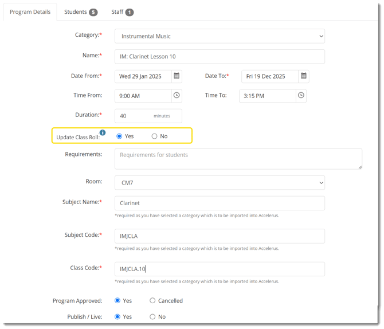The width and height of the screenshot is (384, 329).
Task: Select Yes for Update Class Roll
Action: [119, 136]
